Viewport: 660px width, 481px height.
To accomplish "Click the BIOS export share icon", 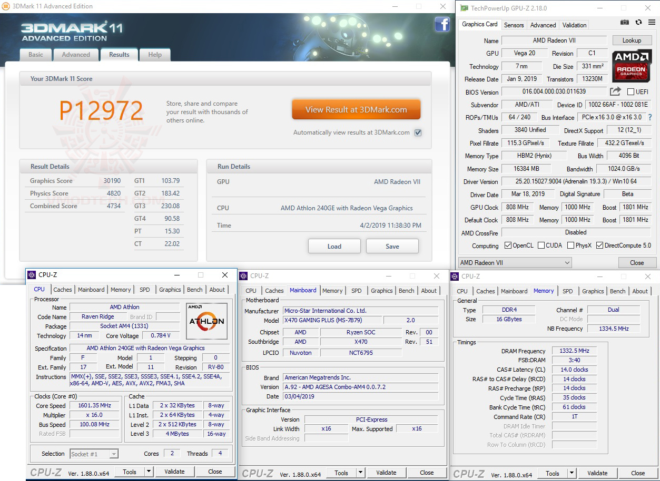I will pos(615,91).
